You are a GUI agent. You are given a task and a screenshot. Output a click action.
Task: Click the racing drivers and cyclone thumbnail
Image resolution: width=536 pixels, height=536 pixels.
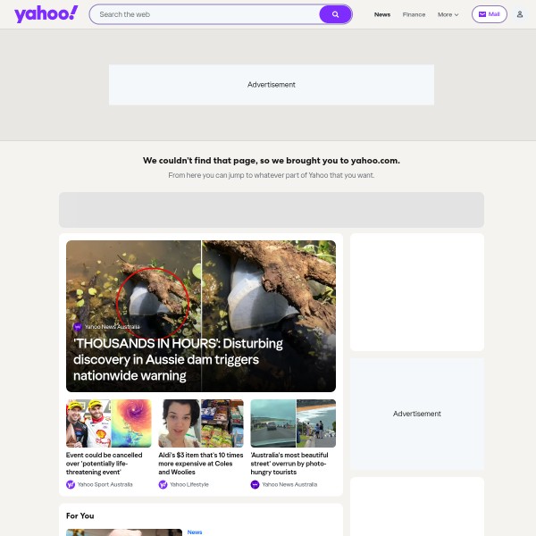point(109,423)
